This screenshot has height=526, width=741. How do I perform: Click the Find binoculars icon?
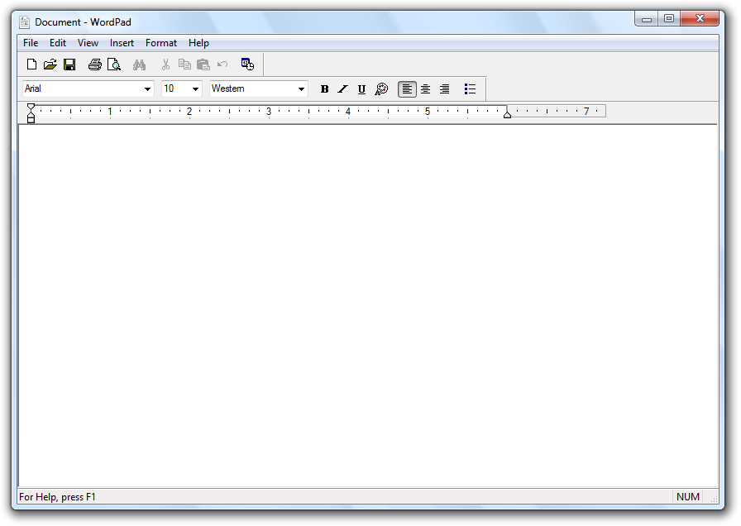(140, 65)
